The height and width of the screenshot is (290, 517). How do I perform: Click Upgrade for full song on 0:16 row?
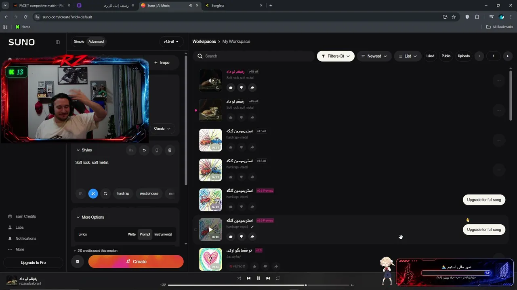[x=484, y=230]
